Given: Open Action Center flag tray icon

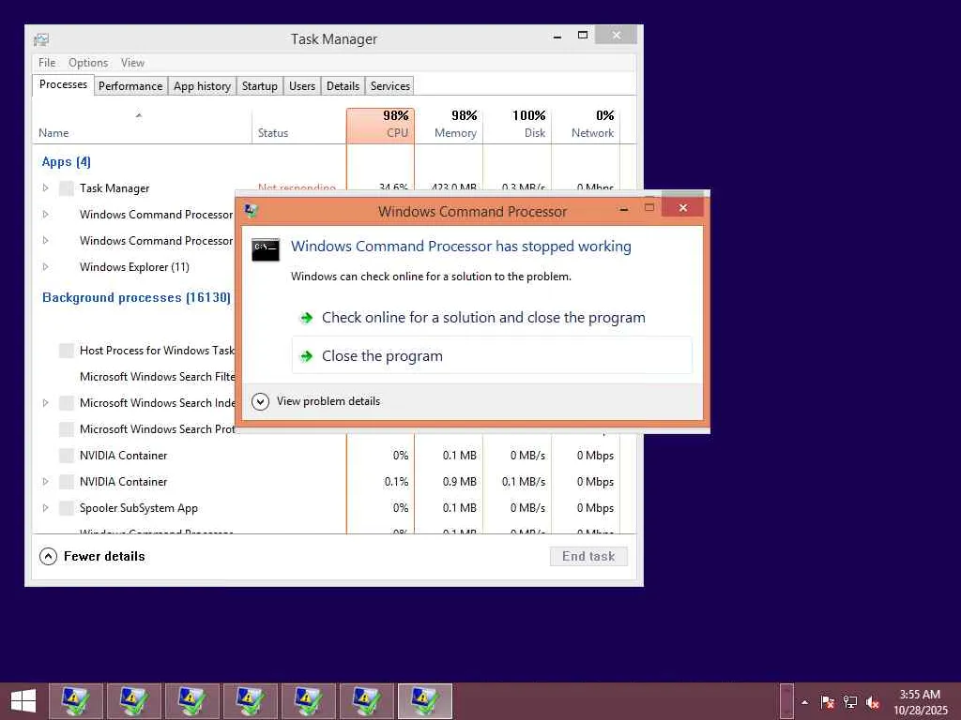Looking at the screenshot, I should click(x=828, y=701).
